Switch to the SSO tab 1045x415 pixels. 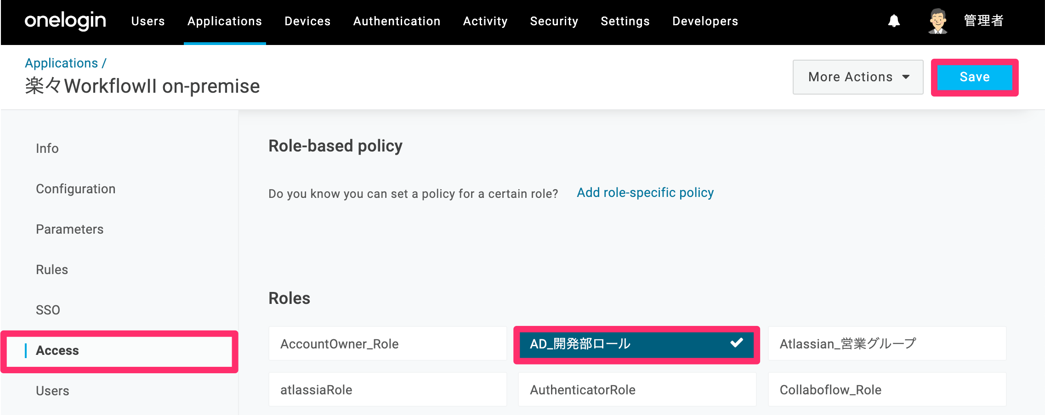coord(48,310)
